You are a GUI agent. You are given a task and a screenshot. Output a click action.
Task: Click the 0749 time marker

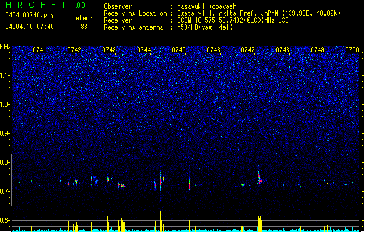coord(317,50)
